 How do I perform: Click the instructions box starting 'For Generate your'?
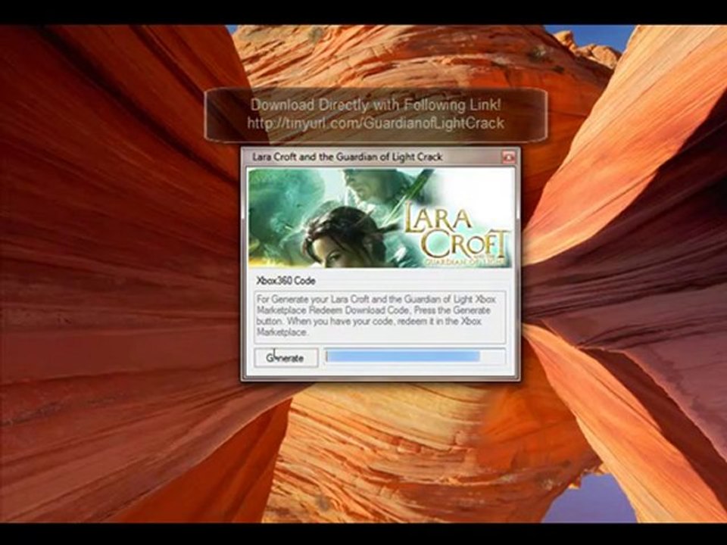[380, 316]
